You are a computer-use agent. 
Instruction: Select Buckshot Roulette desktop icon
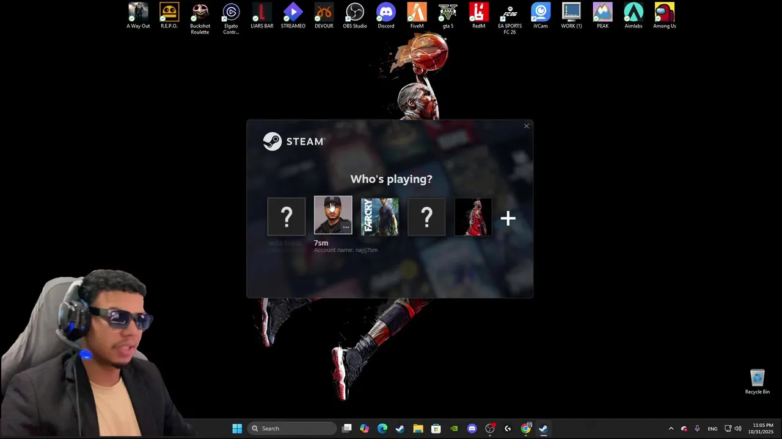coord(200,19)
